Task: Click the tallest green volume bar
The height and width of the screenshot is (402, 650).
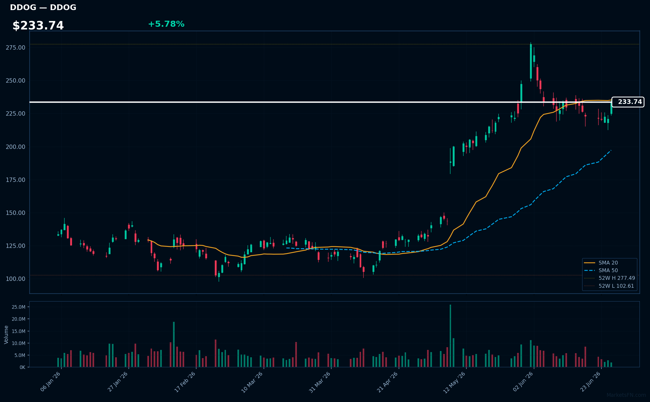Action: pos(450,336)
